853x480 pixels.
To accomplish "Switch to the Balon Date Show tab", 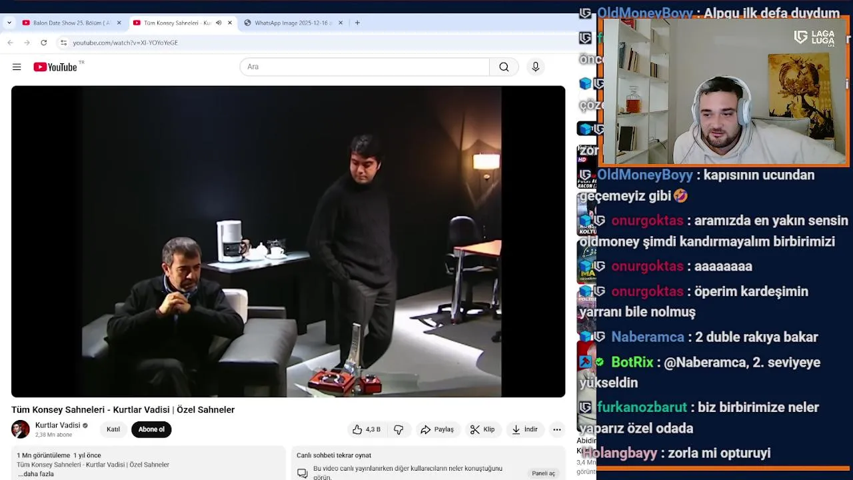I will point(71,23).
